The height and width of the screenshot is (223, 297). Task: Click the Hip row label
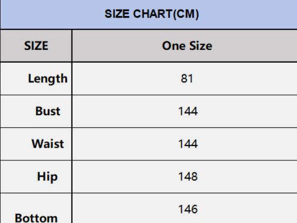tap(47, 177)
